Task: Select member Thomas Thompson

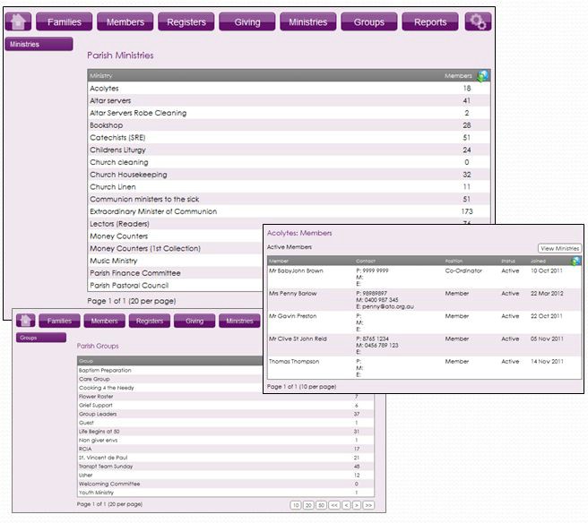Action: coord(294,362)
